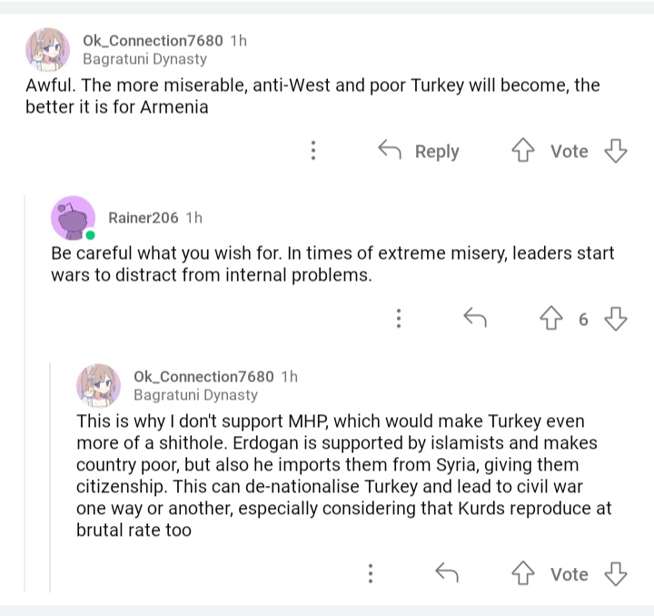654x616 pixels.
Task: Click Rainer206's purple avatar
Action: [x=74, y=219]
